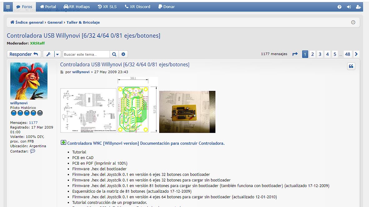
Task: Go to Índice general breadcrumb
Action: [27, 22]
